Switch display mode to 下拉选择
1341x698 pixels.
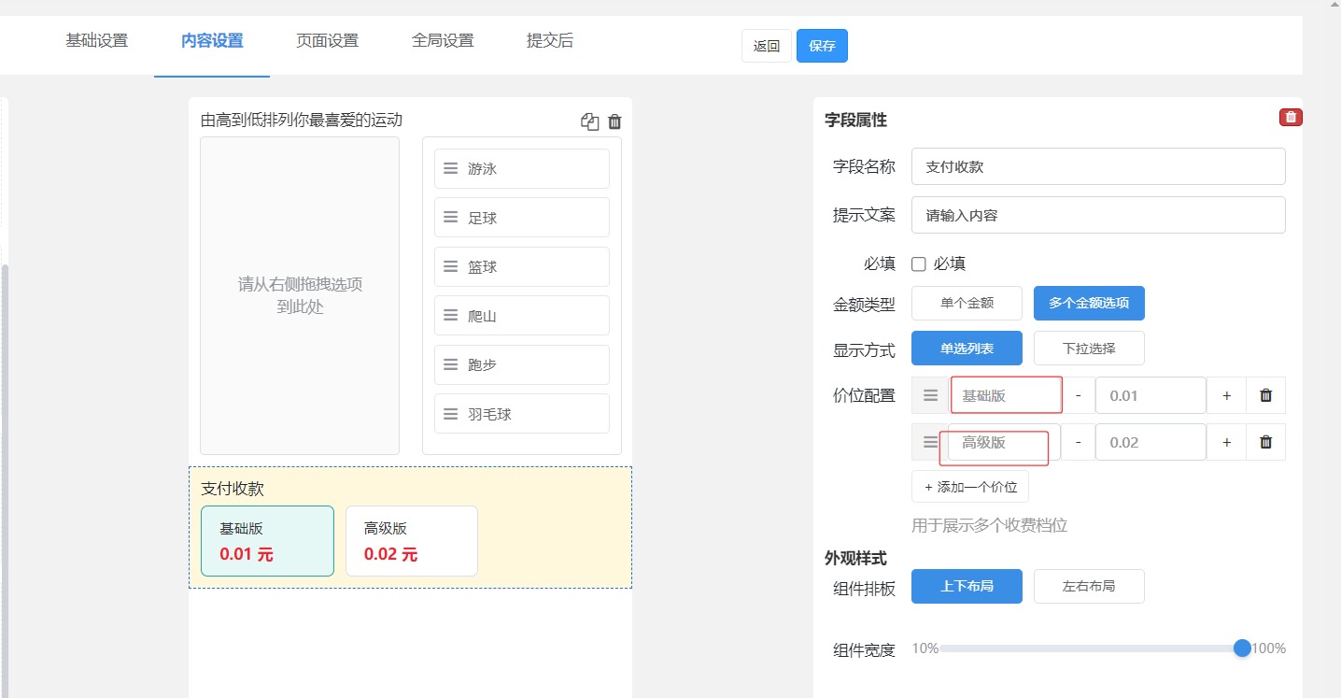(1088, 349)
